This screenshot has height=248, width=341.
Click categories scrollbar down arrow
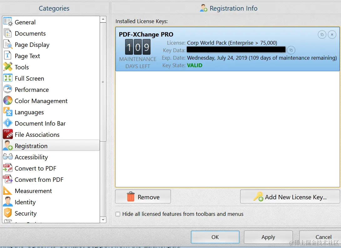pos(103,220)
